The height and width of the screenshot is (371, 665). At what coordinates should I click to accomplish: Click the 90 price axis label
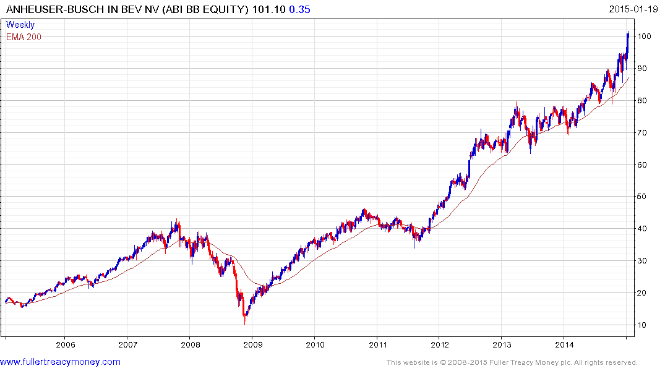[642, 69]
